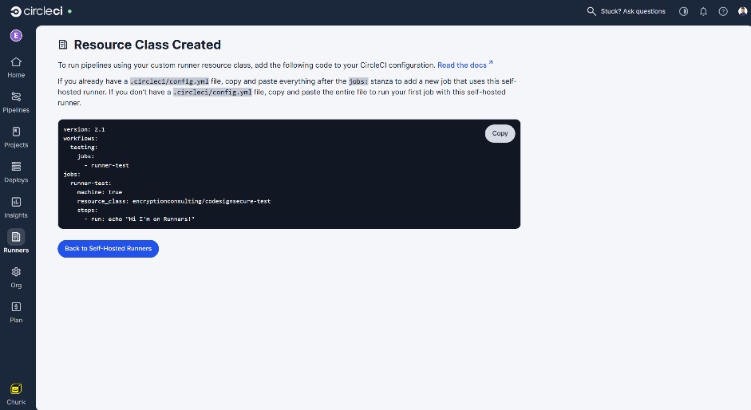751x410 pixels.
Task: Click the first .circleci/config.yml inline code
Action: (x=169, y=81)
